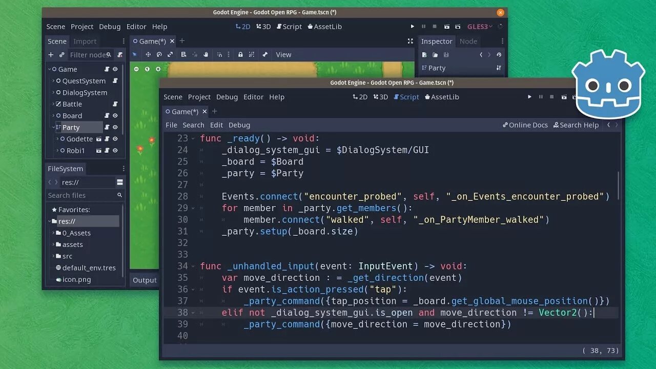656x369 pixels.
Task: Lock the selected node with padlock icon
Action: tap(240, 54)
